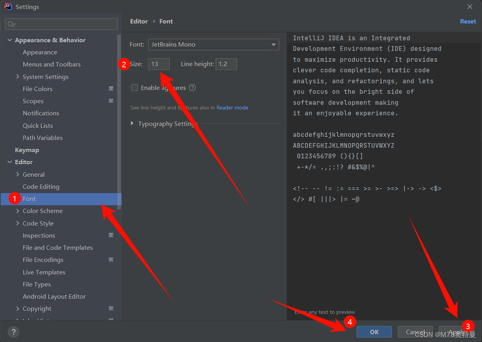This screenshot has height=342, width=482.
Task: Expand System Settings node
Action: 18,77
